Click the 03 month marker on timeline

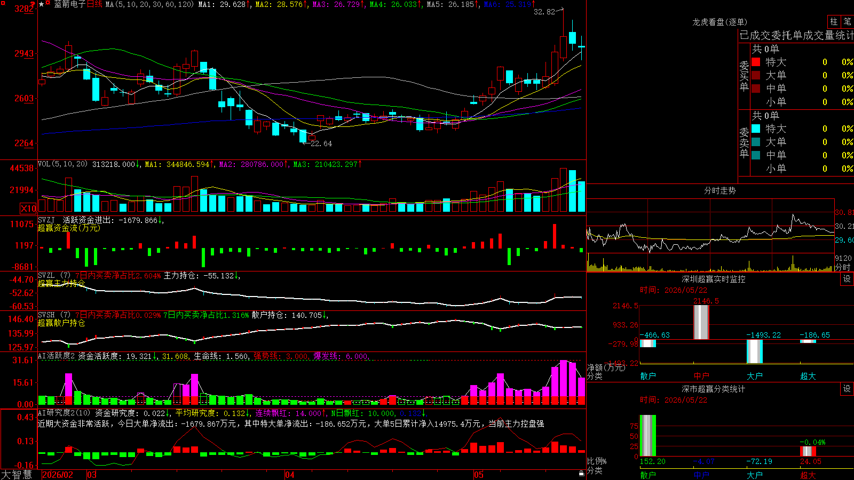coord(92,475)
